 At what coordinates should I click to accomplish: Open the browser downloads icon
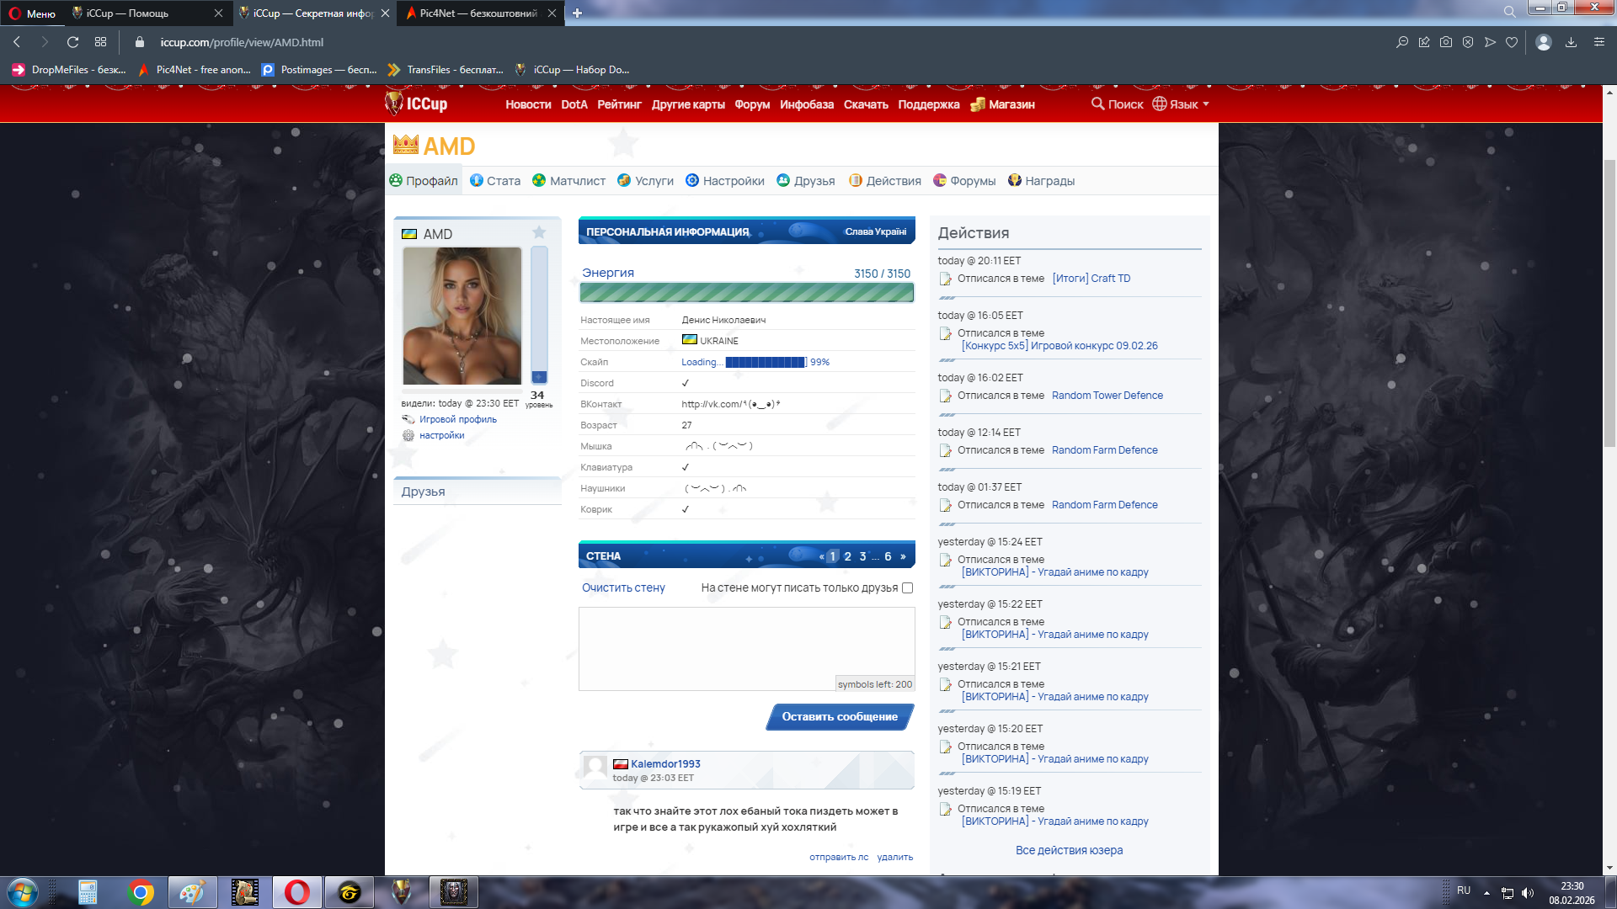coord(1571,42)
